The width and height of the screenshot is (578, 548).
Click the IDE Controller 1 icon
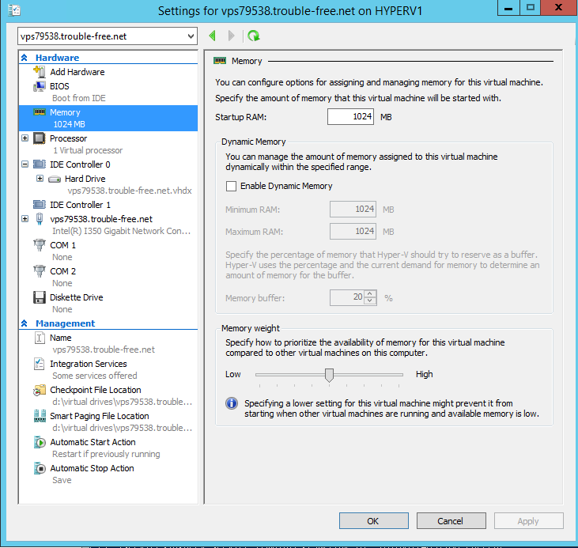click(x=40, y=204)
